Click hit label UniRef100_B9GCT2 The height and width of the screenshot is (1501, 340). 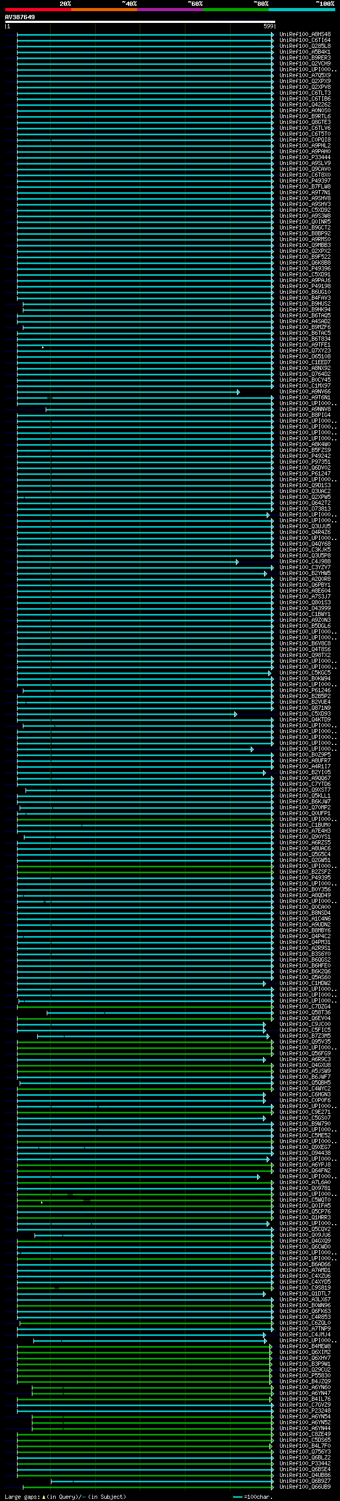coord(304,228)
